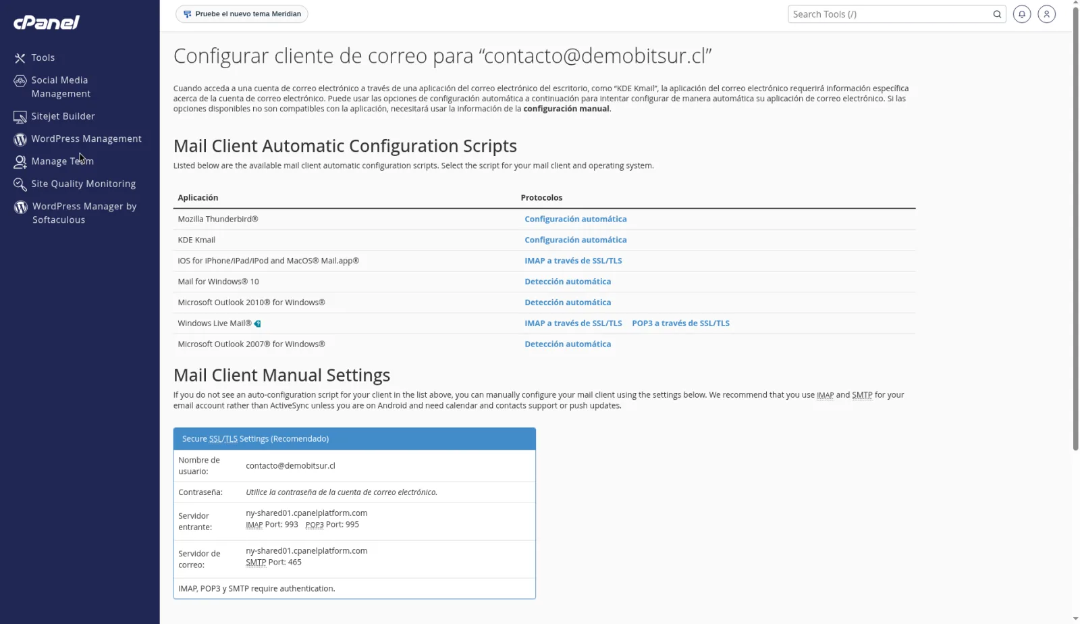The image size is (1080, 624).
Task: Click the page vertical scrollbar
Action: coord(1075,230)
